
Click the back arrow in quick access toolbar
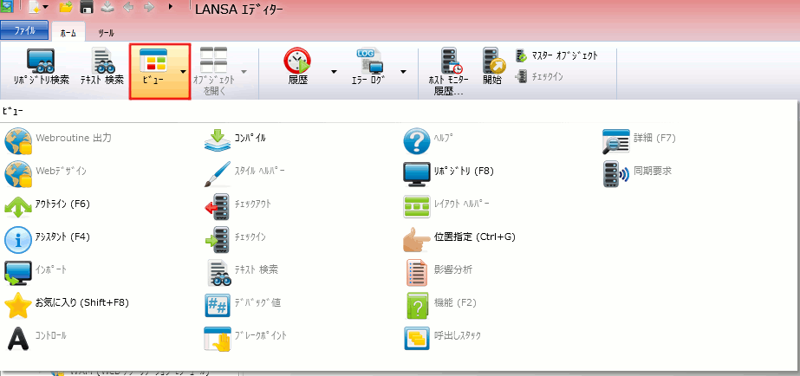point(128,7)
